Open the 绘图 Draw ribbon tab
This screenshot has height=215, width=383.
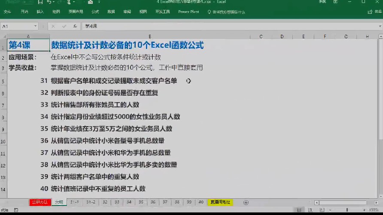point(56,12)
